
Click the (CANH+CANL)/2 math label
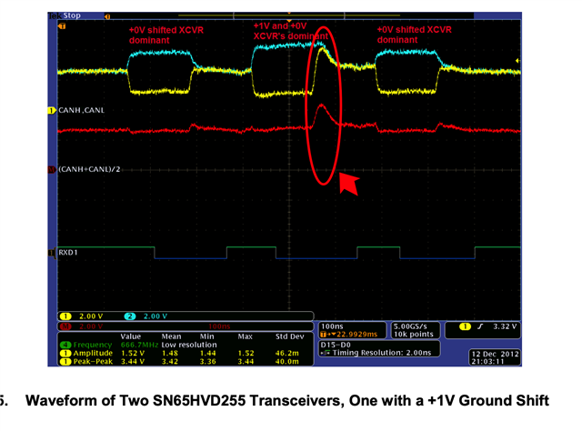[x=89, y=169]
